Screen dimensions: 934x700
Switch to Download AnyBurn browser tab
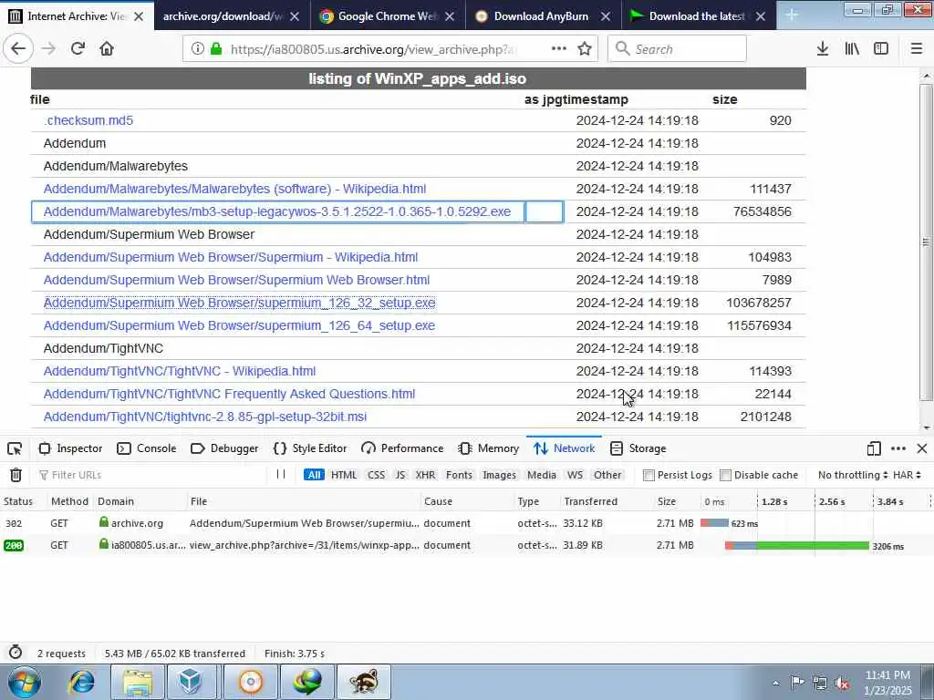(541, 16)
